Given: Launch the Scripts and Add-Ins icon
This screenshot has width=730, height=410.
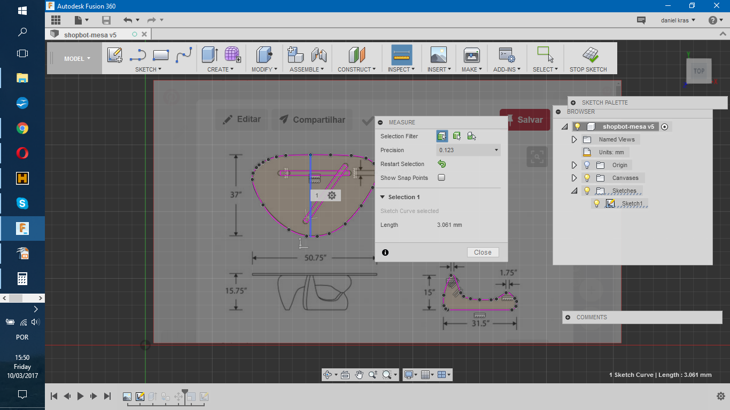Looking at the screenshot, I should 506,54.
